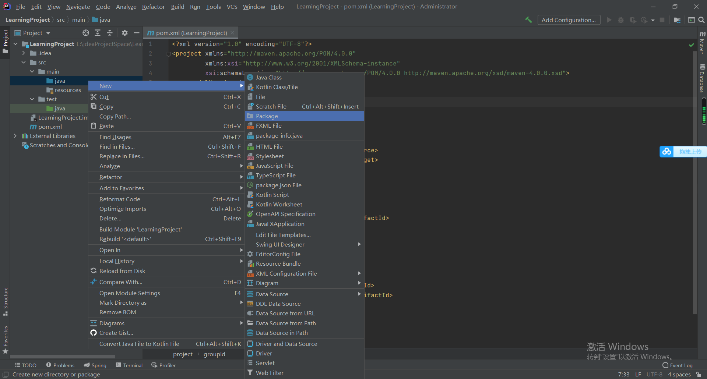Collapse all nodes using collapse-all icon
This screenshot has width=707, height=379.
coord(110,33)
